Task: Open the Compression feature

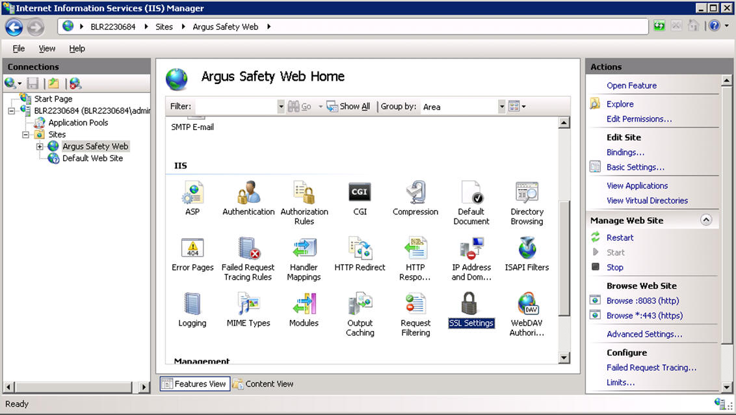Action: point(415,193)
